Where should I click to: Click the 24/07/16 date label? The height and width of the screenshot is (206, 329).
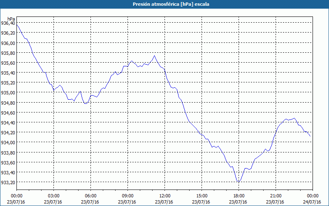(x=312, y=202)
